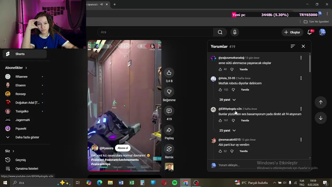Screen dimensions: 332x187
Task: Open more options for esmacakir8315 comment
Action: coord(301,140)
